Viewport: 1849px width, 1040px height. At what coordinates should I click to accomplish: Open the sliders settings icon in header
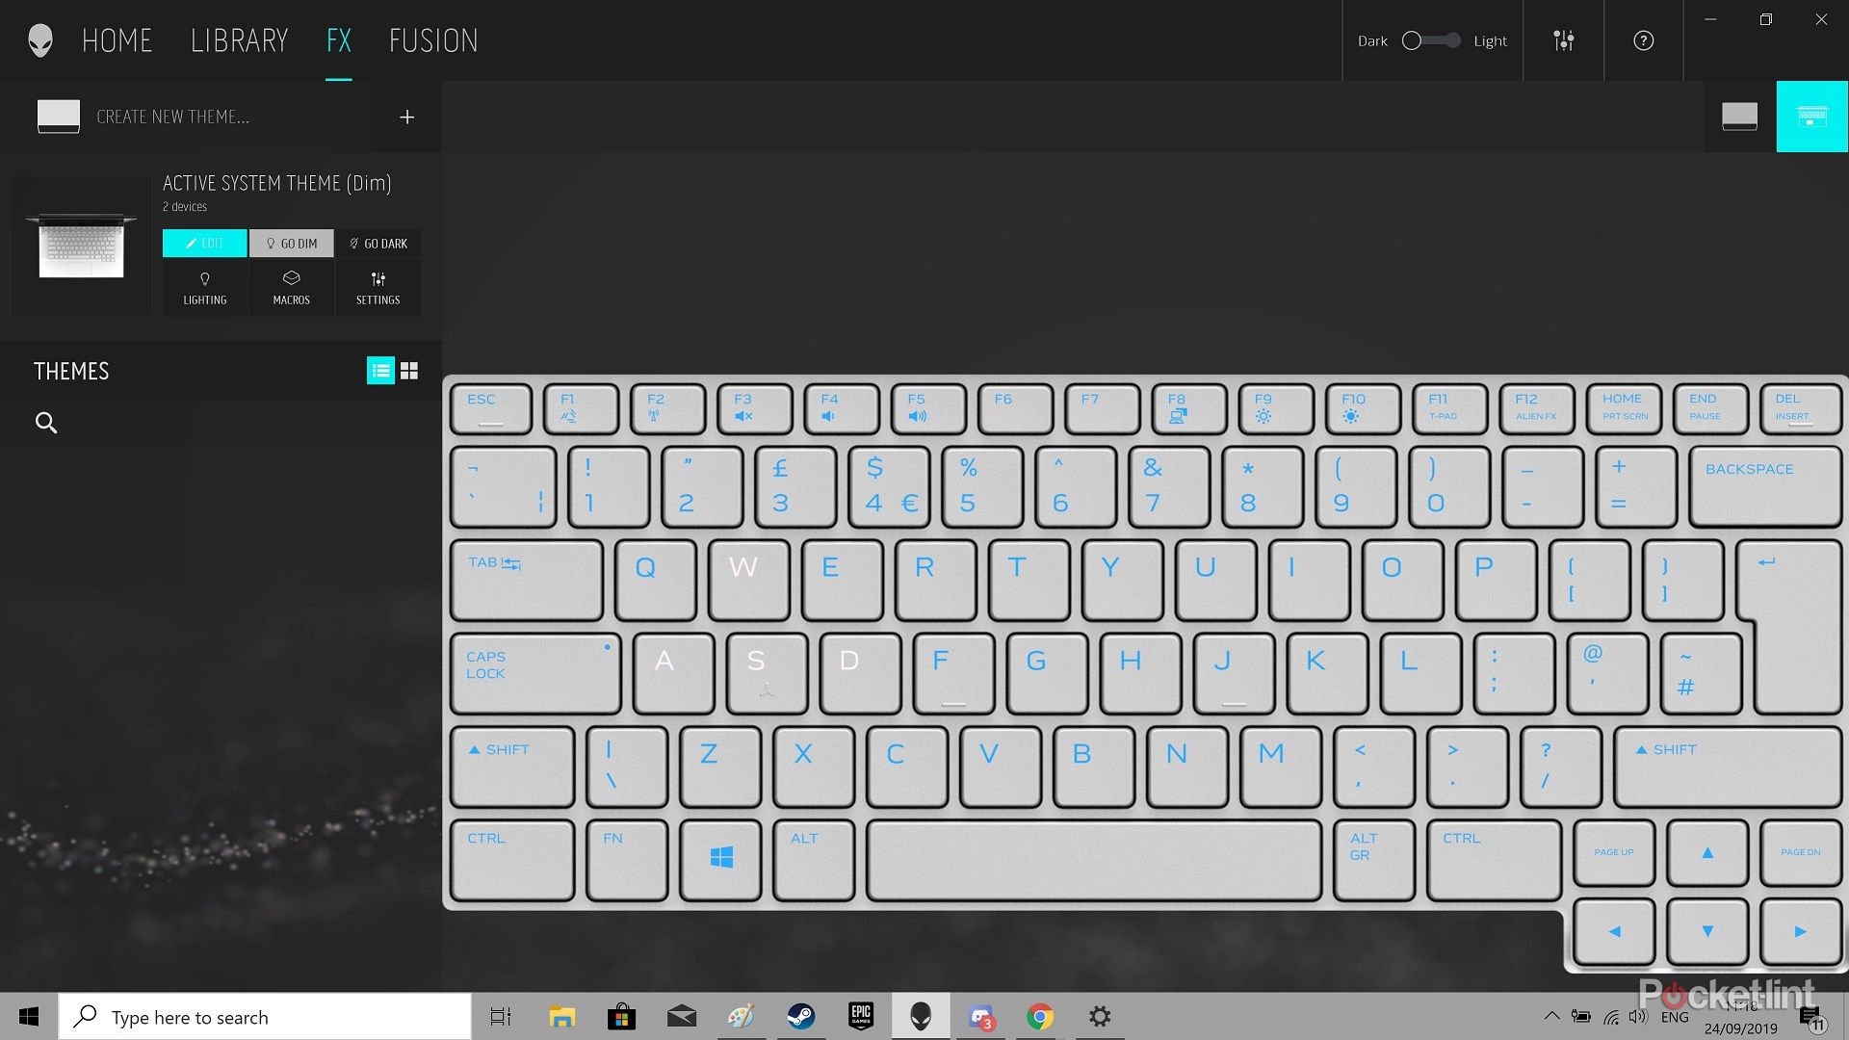1564,40
